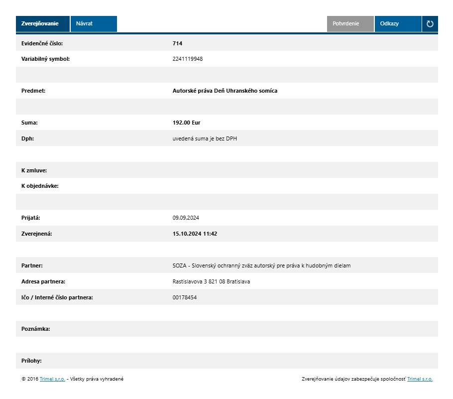Click the Dph note about suma bez DPH

click(x=205, y=138)
